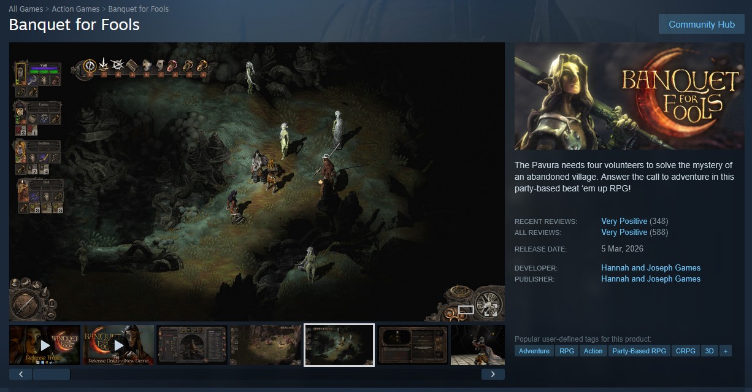The image size is (752, 392).
Task: Click Banquet for Fools breadcrumb
Action: click(x=139, y=9)
